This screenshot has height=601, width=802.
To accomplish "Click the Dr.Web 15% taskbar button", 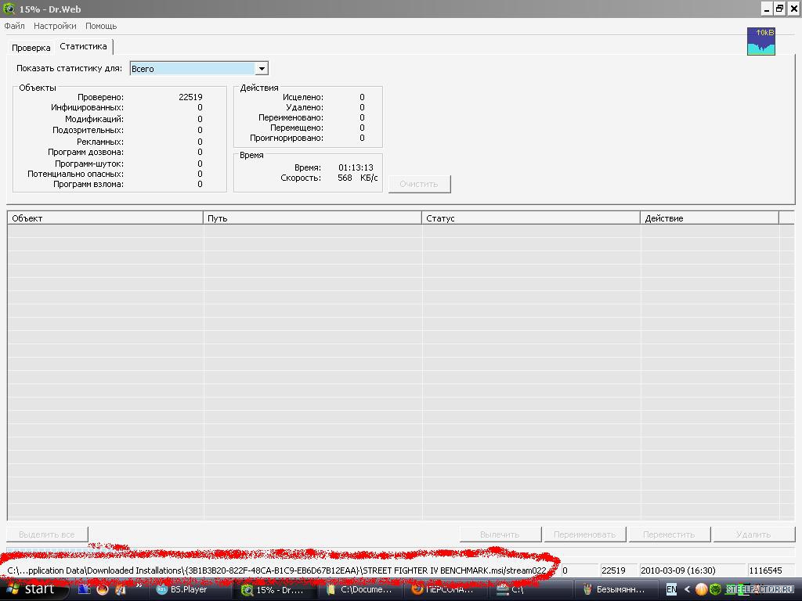I will tap(273, 589).
